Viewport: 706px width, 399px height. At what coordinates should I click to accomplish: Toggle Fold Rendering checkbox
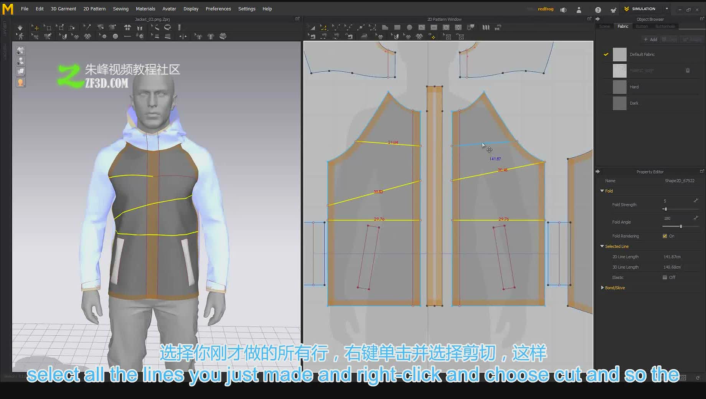click(665, 236)
